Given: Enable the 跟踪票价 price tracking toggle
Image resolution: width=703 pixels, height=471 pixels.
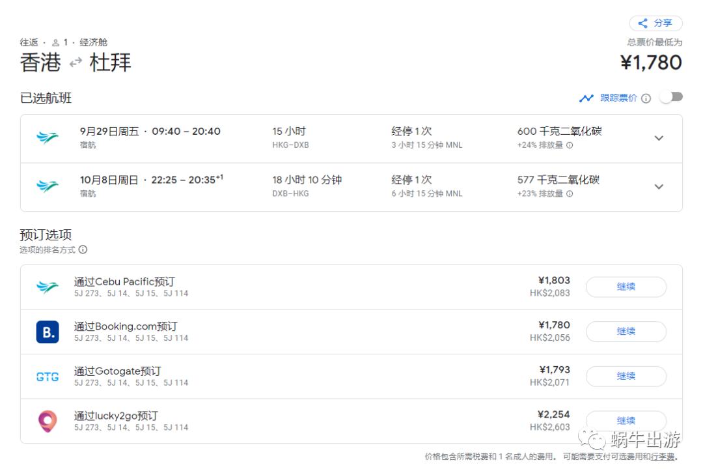Looking at the screenshot, I should coord(671,96).
